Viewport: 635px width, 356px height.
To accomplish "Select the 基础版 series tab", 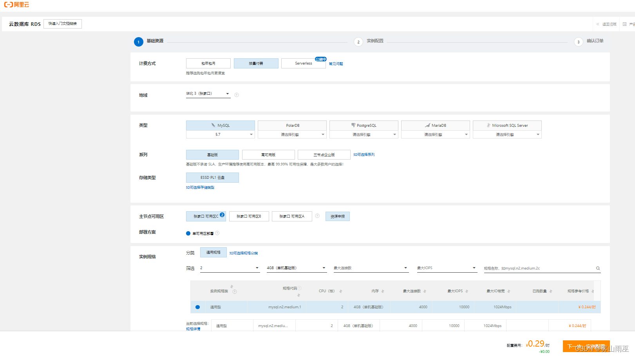I will [212, 155].
